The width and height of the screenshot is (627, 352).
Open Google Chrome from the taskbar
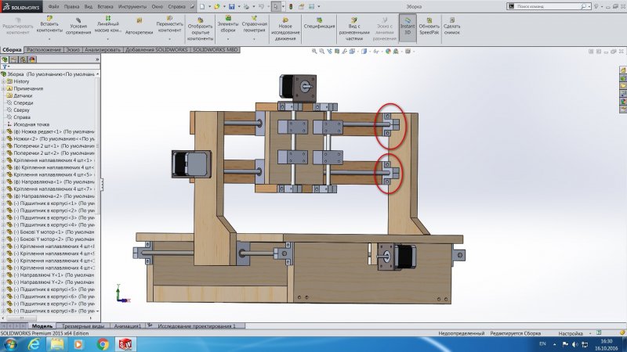[x=103, y=343]
